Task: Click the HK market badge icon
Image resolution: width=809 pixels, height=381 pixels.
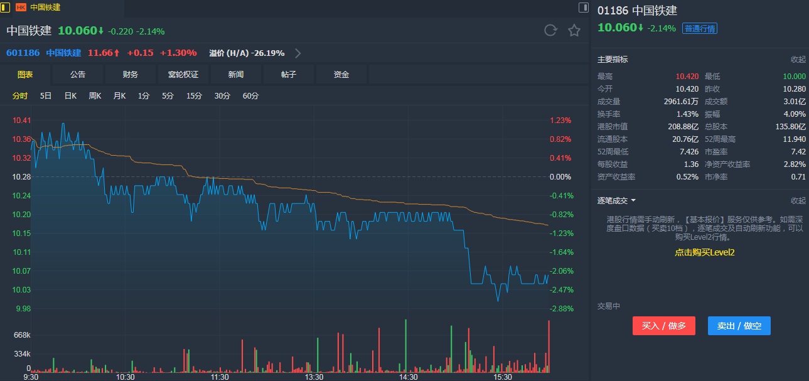Action: [x=21, y=8]
